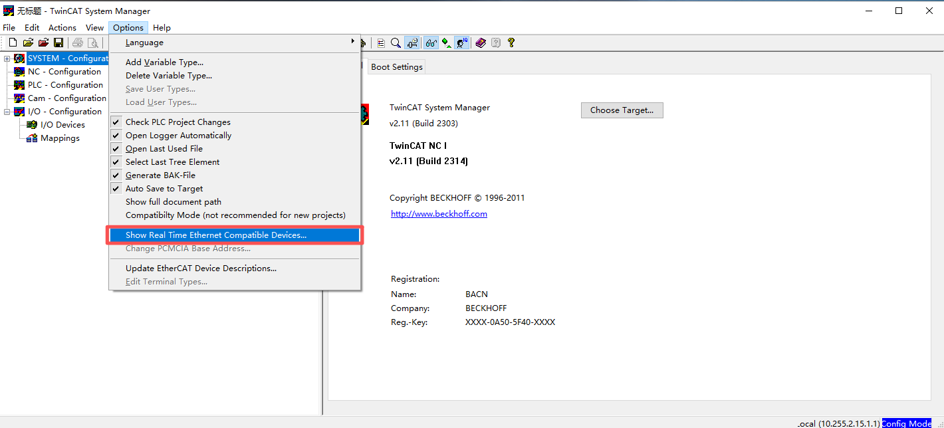Select Cam - Configuration in the tree

click(67, 98)
